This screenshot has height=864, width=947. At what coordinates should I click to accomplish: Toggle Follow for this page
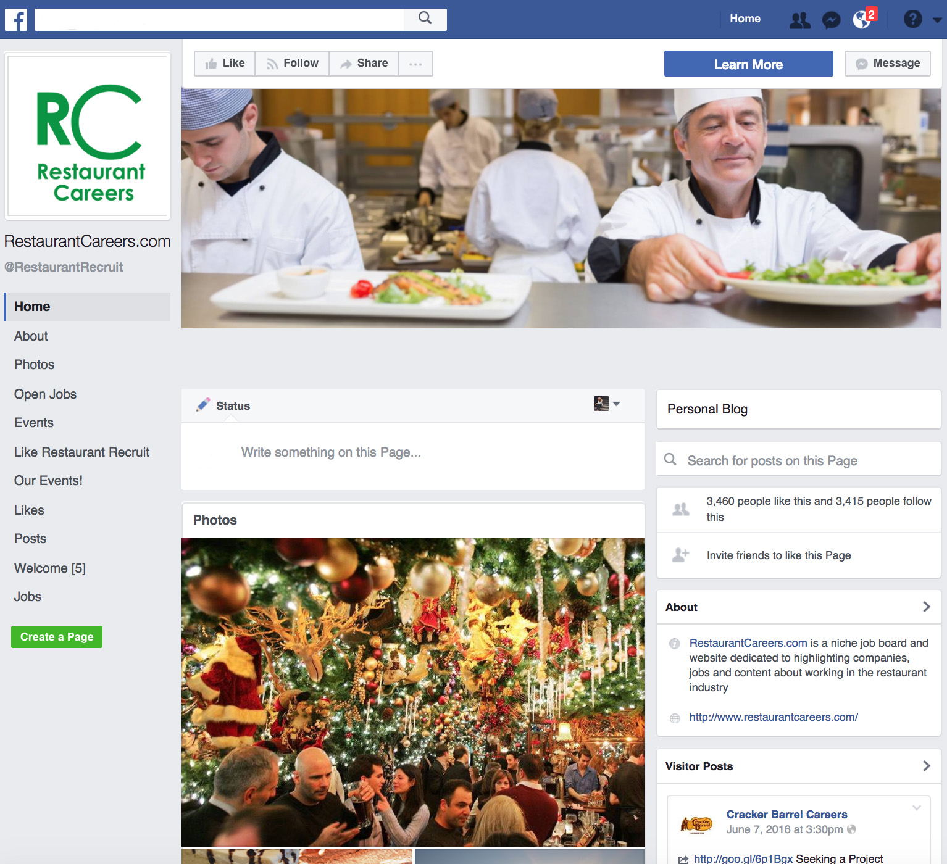click(293, 64)
